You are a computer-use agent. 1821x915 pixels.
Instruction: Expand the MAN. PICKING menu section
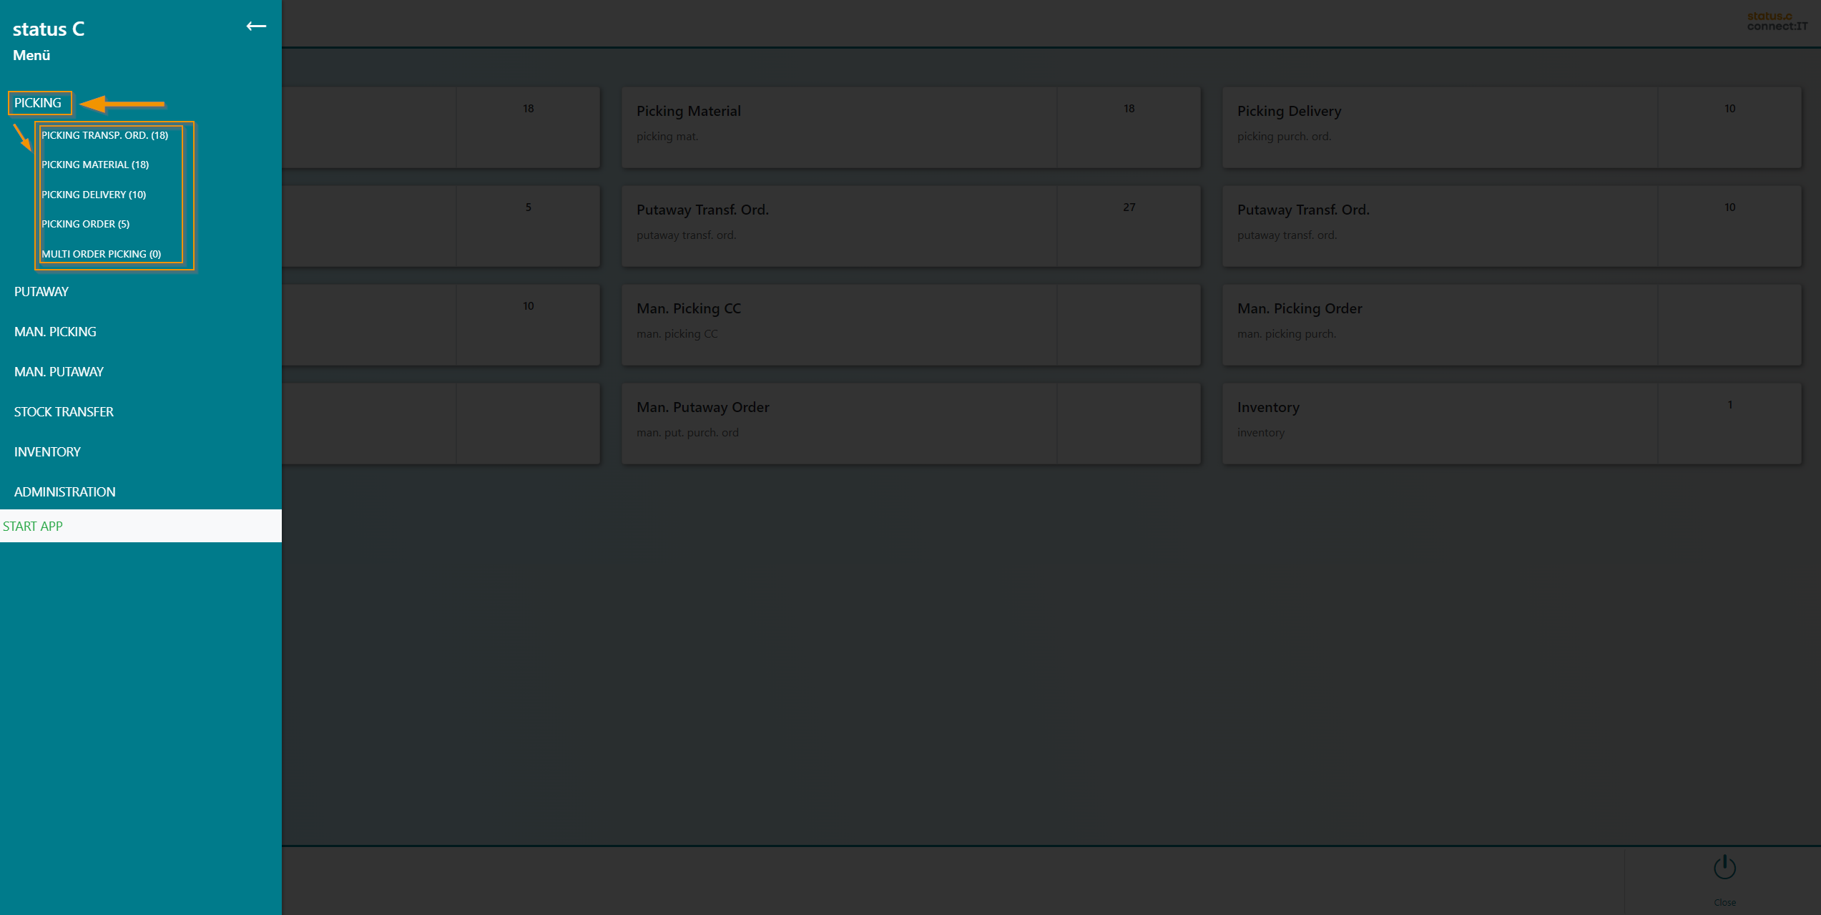[55, 332]
